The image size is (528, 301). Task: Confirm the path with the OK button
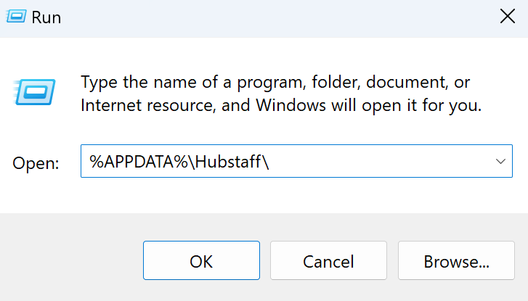[201, 260]
